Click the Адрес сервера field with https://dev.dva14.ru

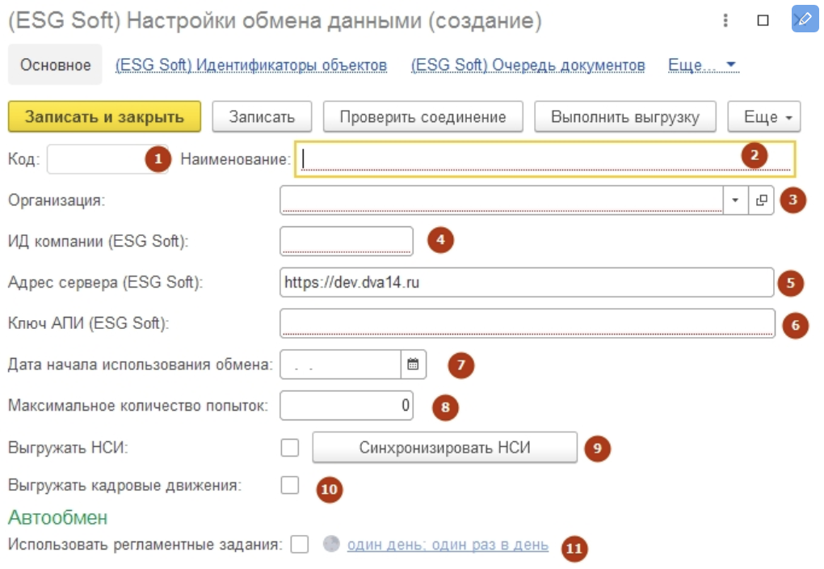point(527,282)
